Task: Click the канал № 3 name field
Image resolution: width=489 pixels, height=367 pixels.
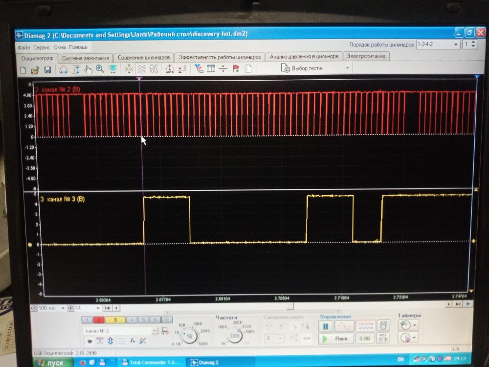Action: click(117, 330)
